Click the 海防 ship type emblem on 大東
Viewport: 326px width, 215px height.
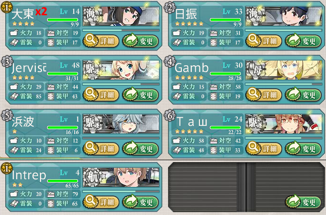click(x=93, y=16)
